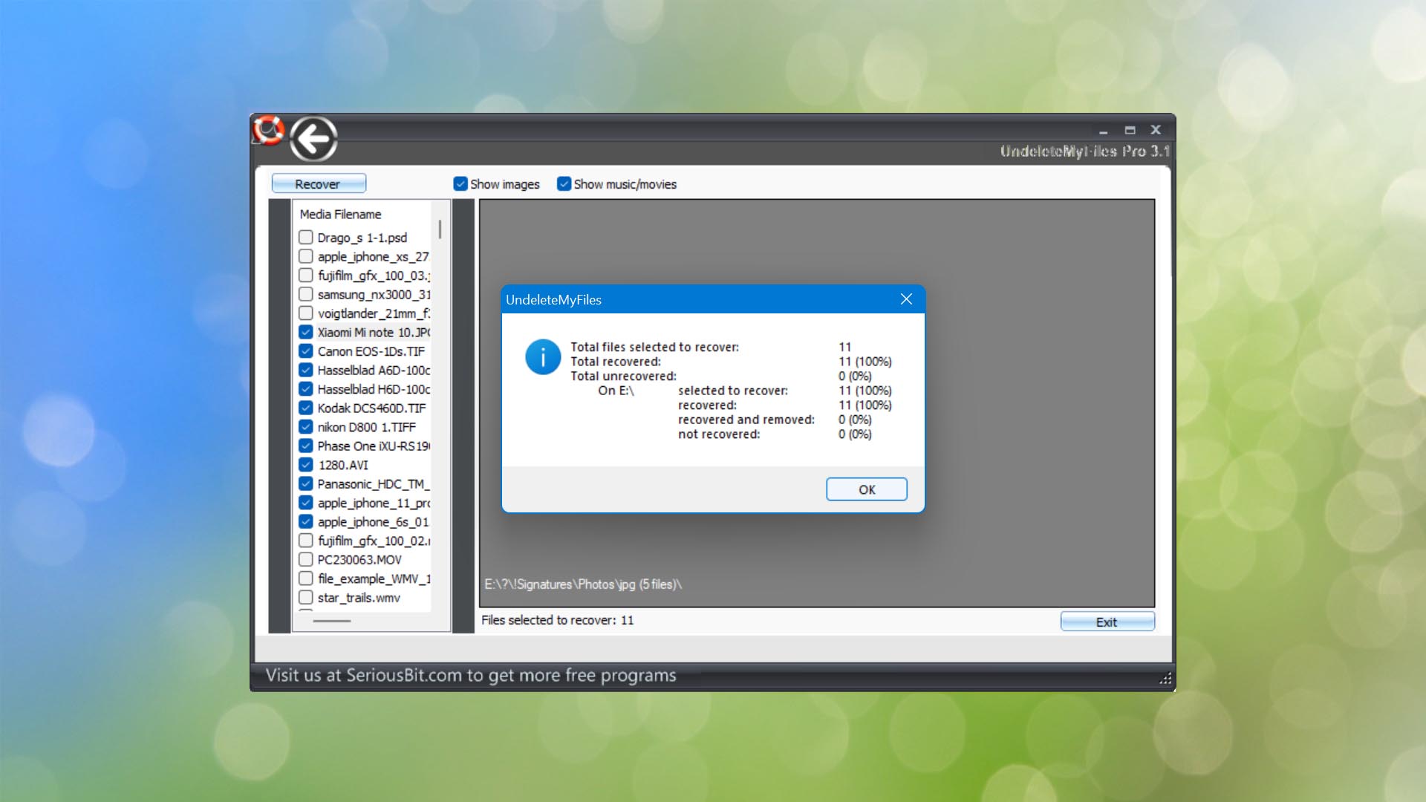Image resolution: width=1426 pixels, height=802 pixels.
Task: Click the Exit button
Action: (1107, 622)
